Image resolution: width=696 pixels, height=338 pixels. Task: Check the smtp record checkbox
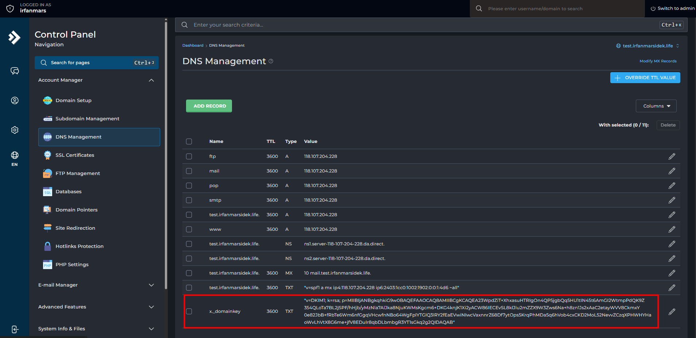point(189,200)
